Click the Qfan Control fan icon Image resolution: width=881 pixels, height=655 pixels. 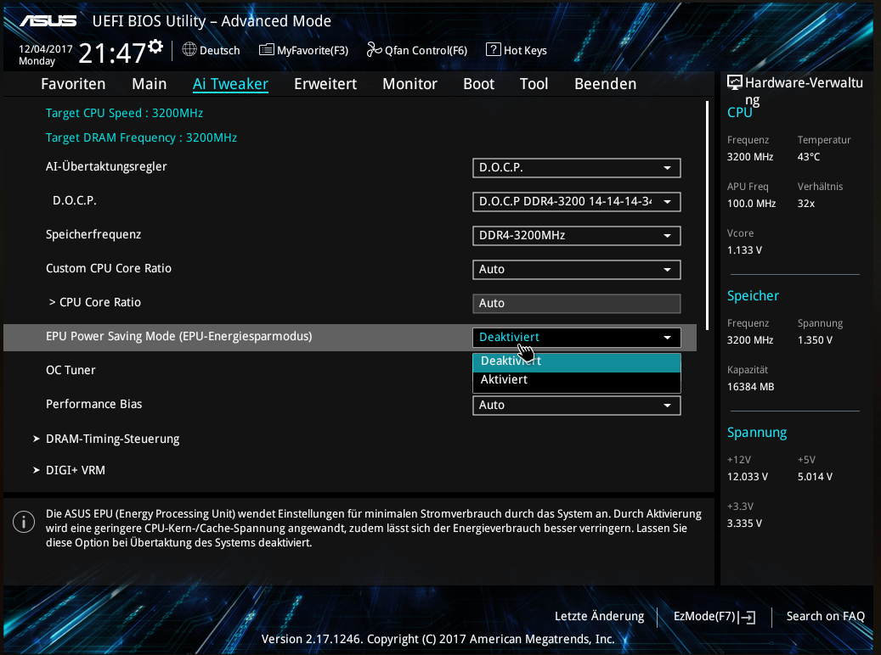[x=374, y=50]
